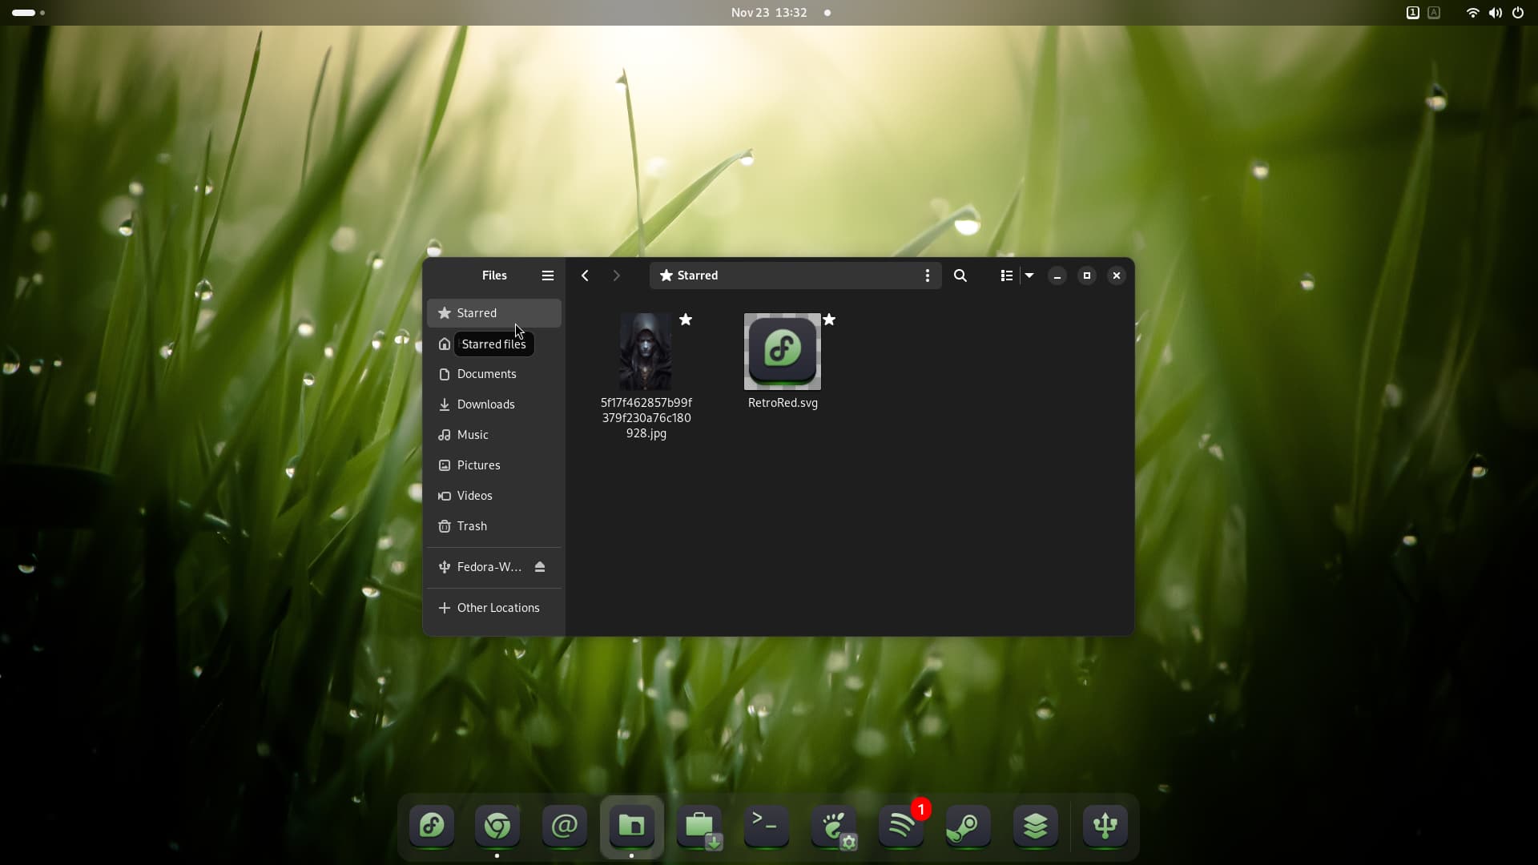Open Pictures in the sidebar
The image size is (1538, 865).
pos(494,465)
